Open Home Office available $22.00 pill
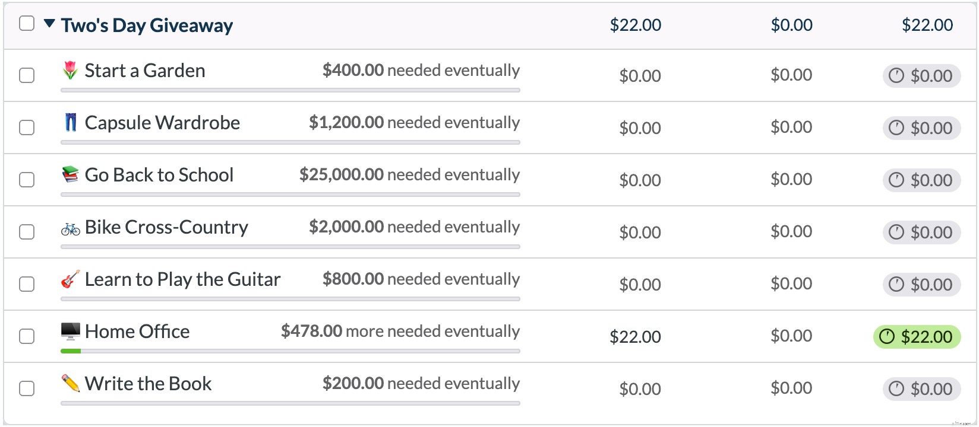This screenshot has width=979, height=427. tap(917, 337)
